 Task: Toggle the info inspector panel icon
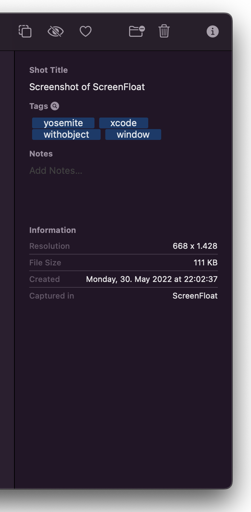[212, 32]
